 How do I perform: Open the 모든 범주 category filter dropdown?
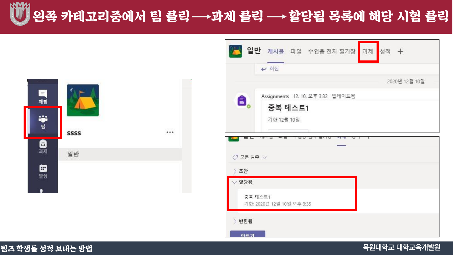[249, 157]
